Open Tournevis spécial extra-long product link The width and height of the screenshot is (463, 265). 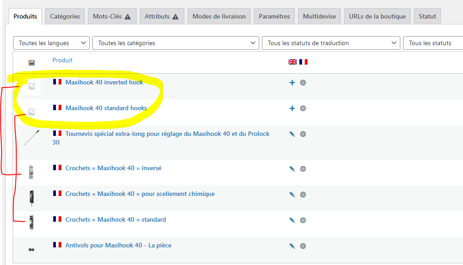coord(161,138)
